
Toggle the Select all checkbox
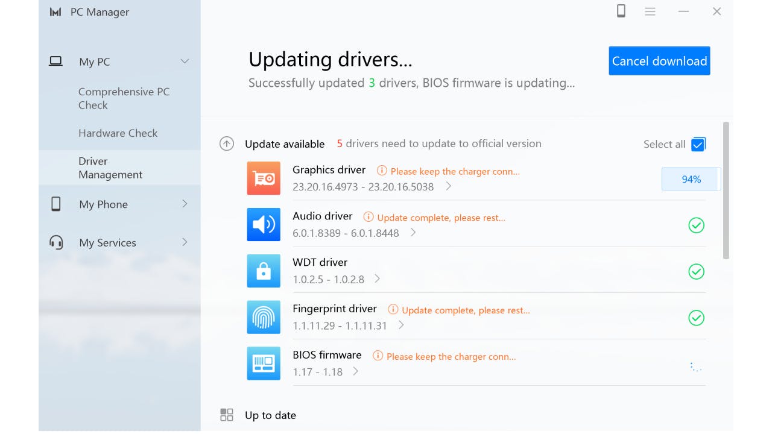pos(698,144)
